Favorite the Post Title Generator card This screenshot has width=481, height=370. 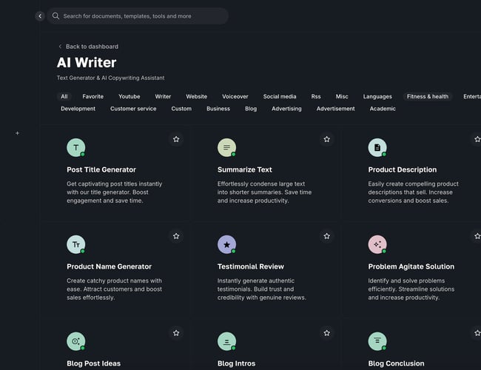click(x=176, y=139)
